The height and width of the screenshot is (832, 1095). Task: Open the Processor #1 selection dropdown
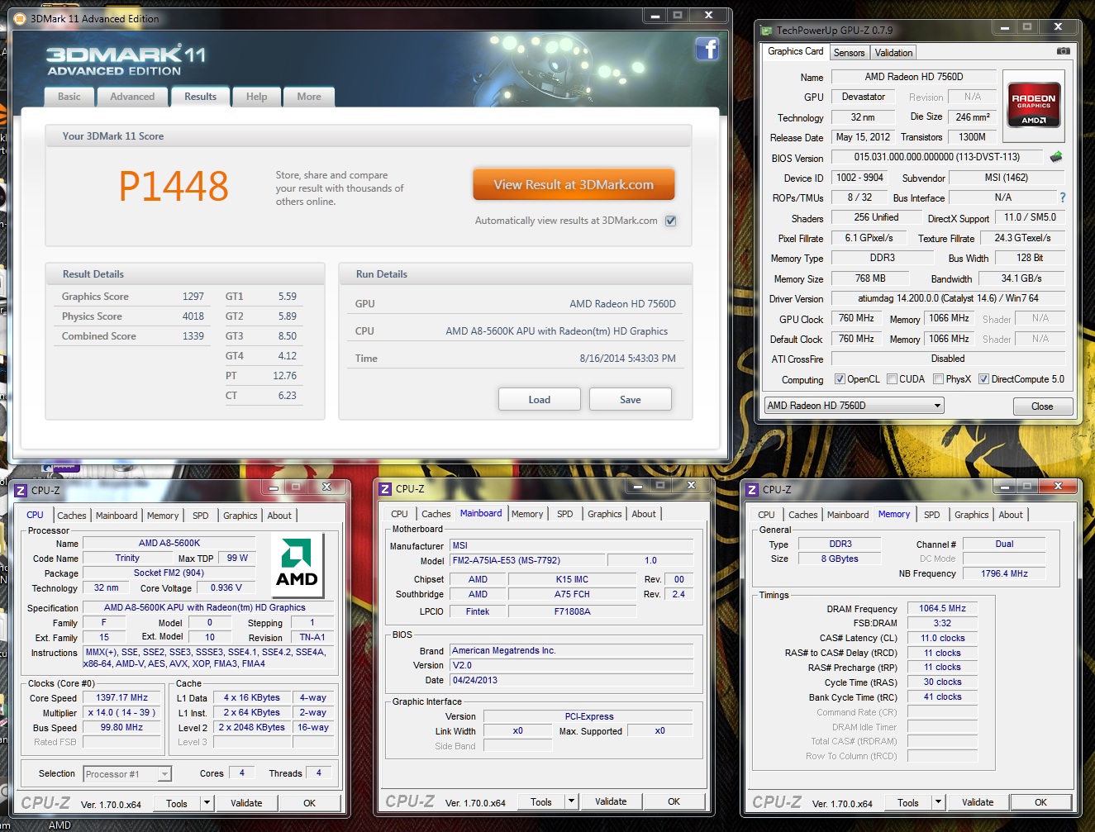coord(127,774)
